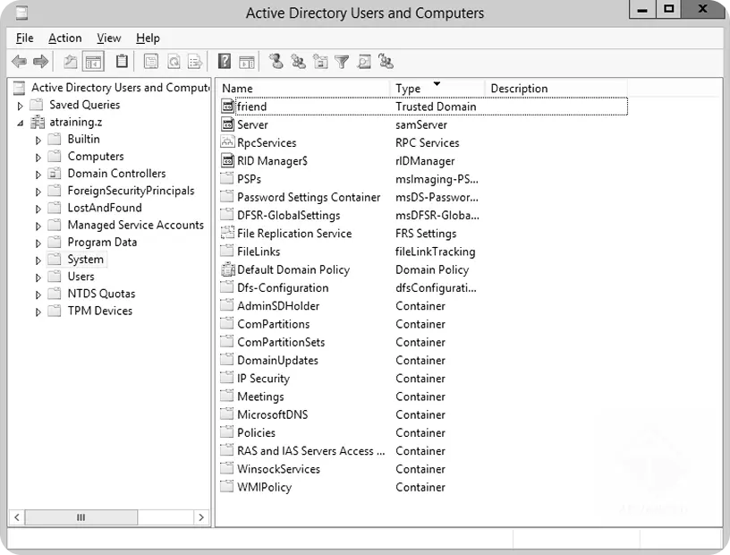Select the Program Data tree item
Screen dimensions: 730x555
(x=102, y=242)
